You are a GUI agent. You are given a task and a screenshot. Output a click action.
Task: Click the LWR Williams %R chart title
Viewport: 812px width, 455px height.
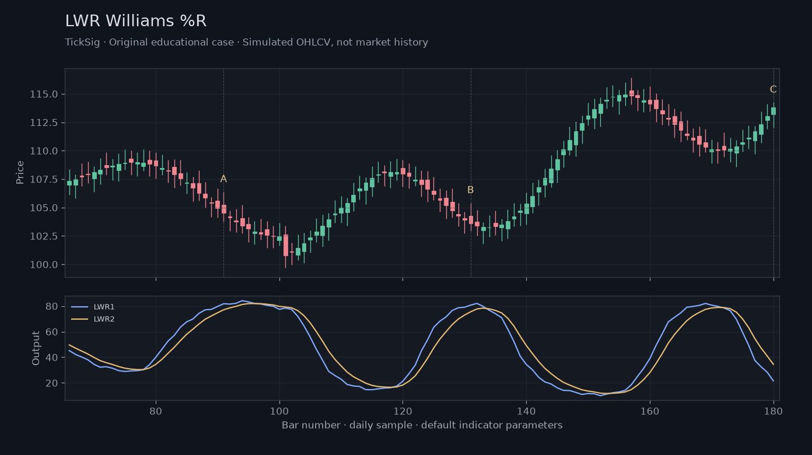(x=135, y=22)
